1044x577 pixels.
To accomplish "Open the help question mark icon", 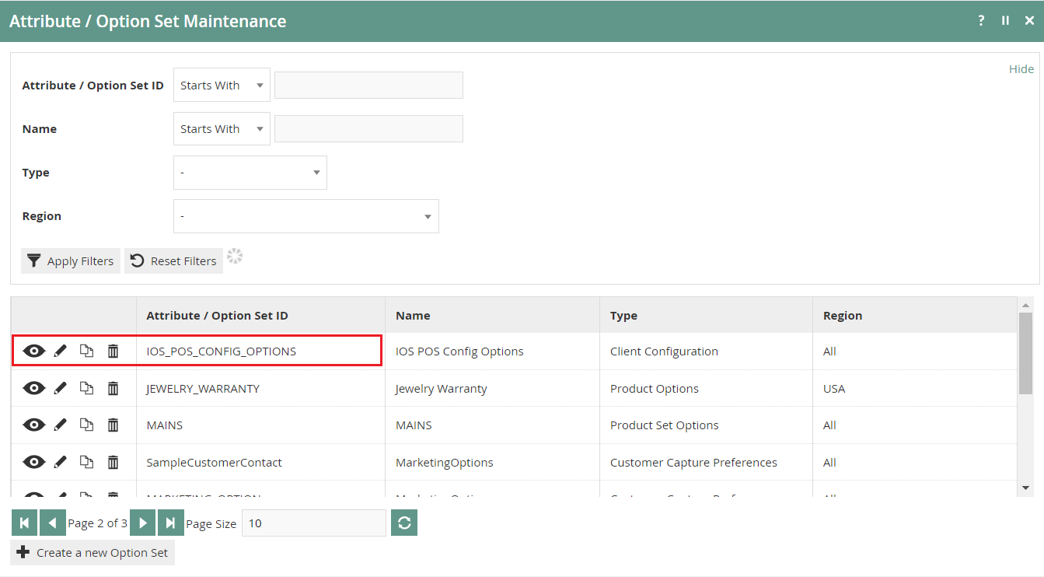I will pyautogui.click(x=980, y=20).
